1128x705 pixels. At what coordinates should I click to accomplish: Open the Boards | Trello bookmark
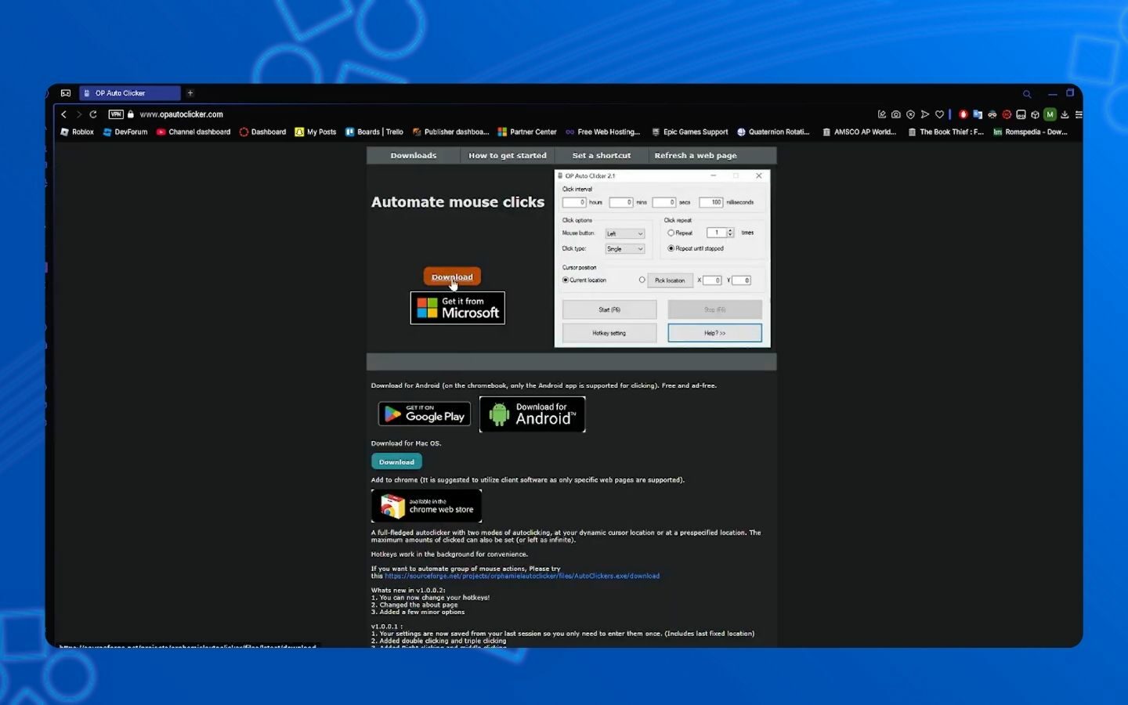374,132
